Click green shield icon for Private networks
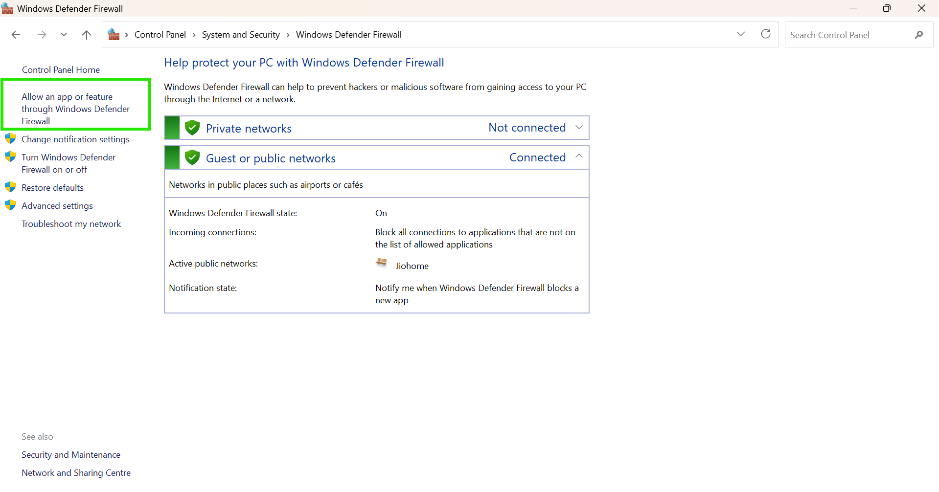Image resolution: width=939 pixels, height=492 pixels. [192, 128]
